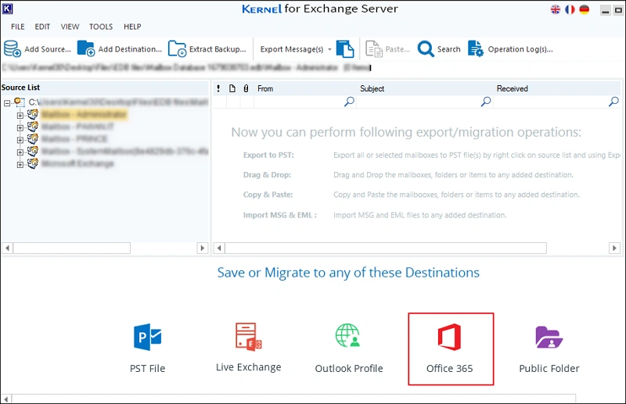
Task: Collapse the root C:\ source tree node
Action: 7,103
